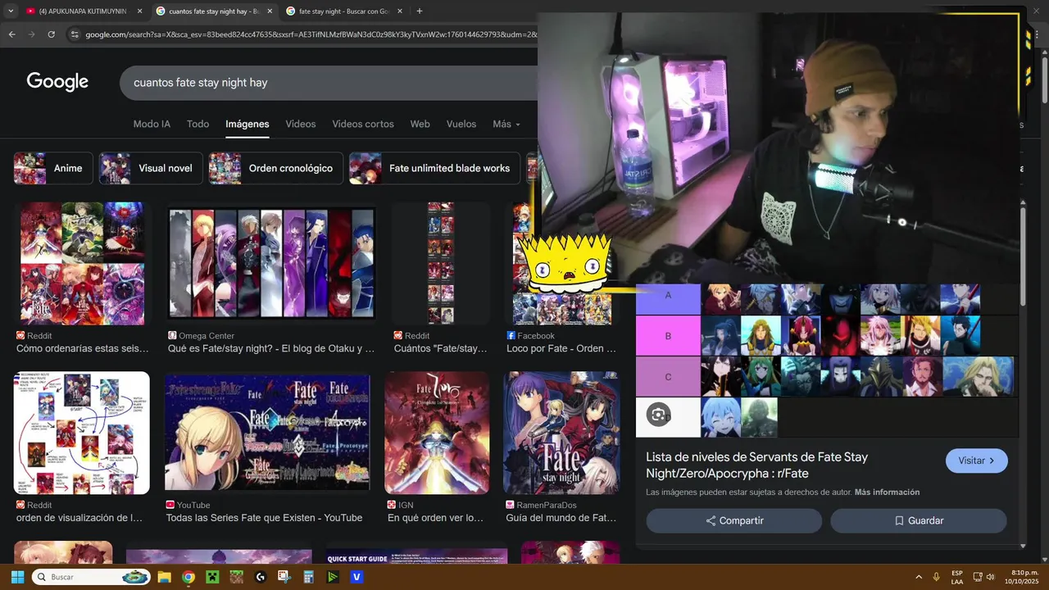Switch to the APUKUNAPA KUTIMUYNIN YouTube tab
The height and width of the screenshot is (590, 1049).
(84, 11)
